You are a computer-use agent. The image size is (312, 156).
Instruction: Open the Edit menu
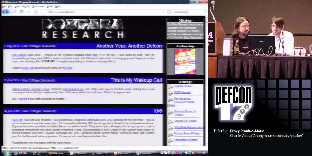tap(10, 6)
